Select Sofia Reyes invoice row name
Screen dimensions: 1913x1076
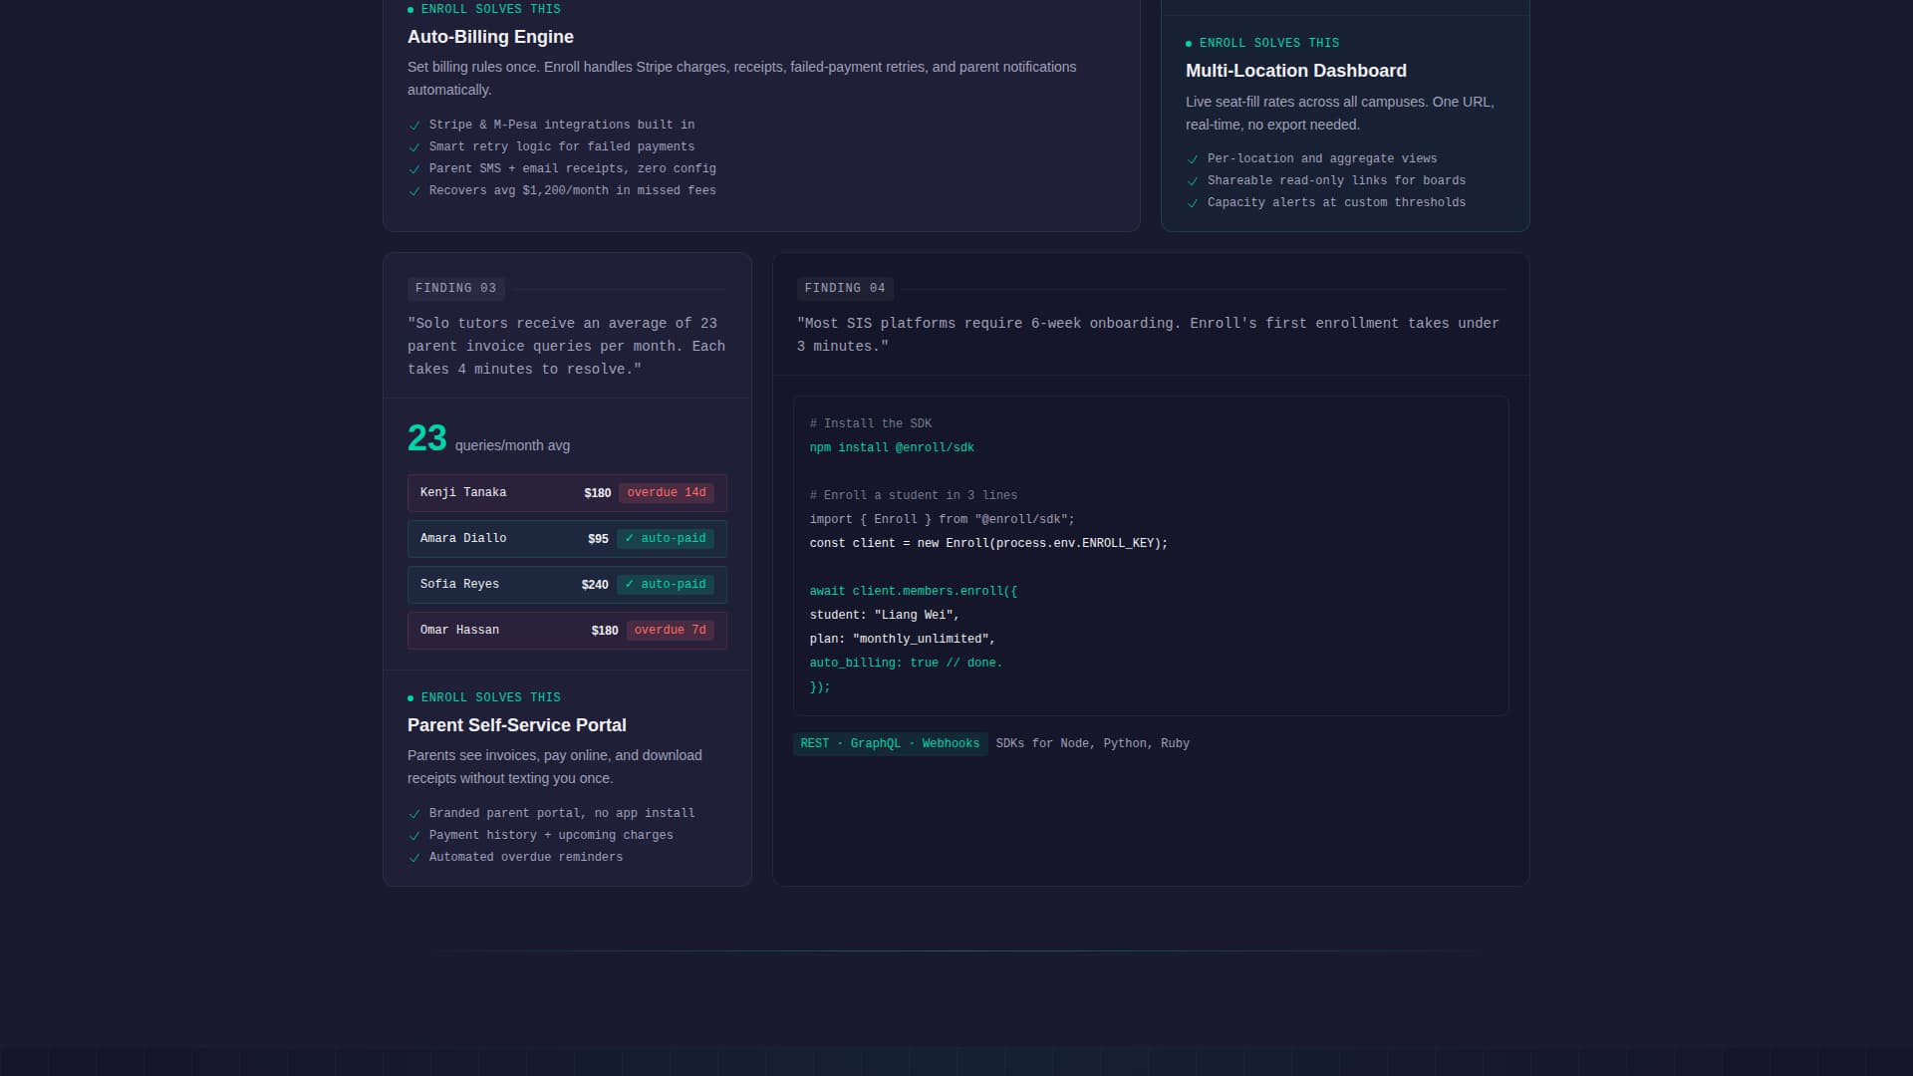click(459, 585)
